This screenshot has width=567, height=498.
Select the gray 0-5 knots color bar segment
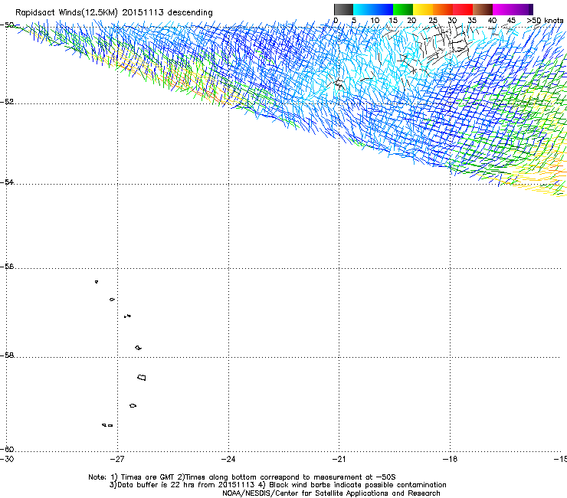coord(343,9)
